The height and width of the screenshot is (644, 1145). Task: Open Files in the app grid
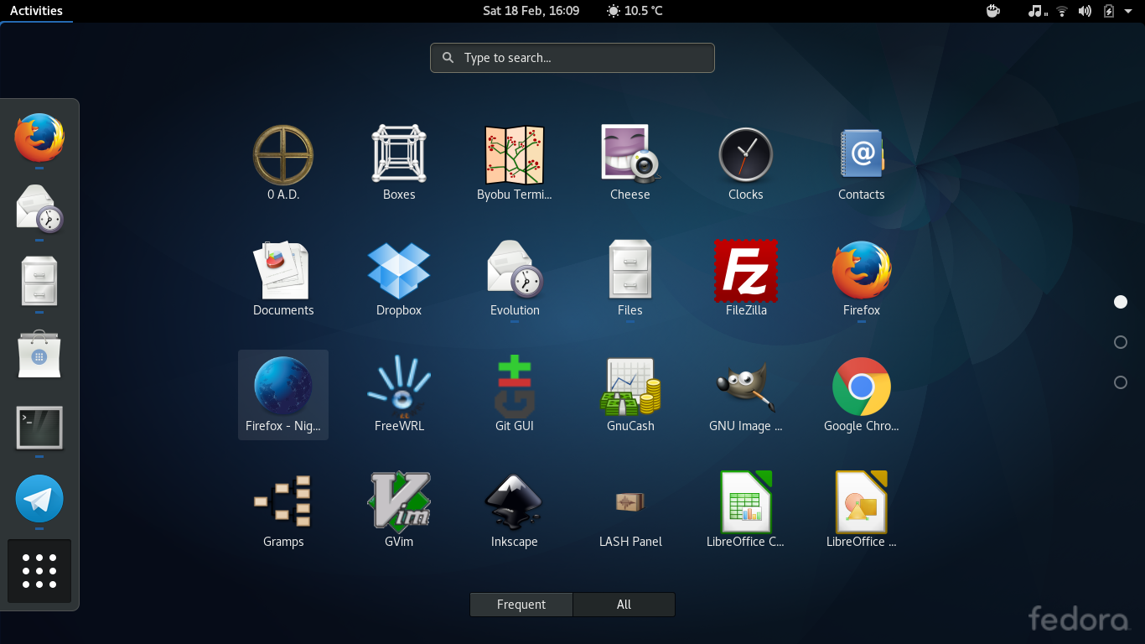pyautogui.click(x=630, y=271)
